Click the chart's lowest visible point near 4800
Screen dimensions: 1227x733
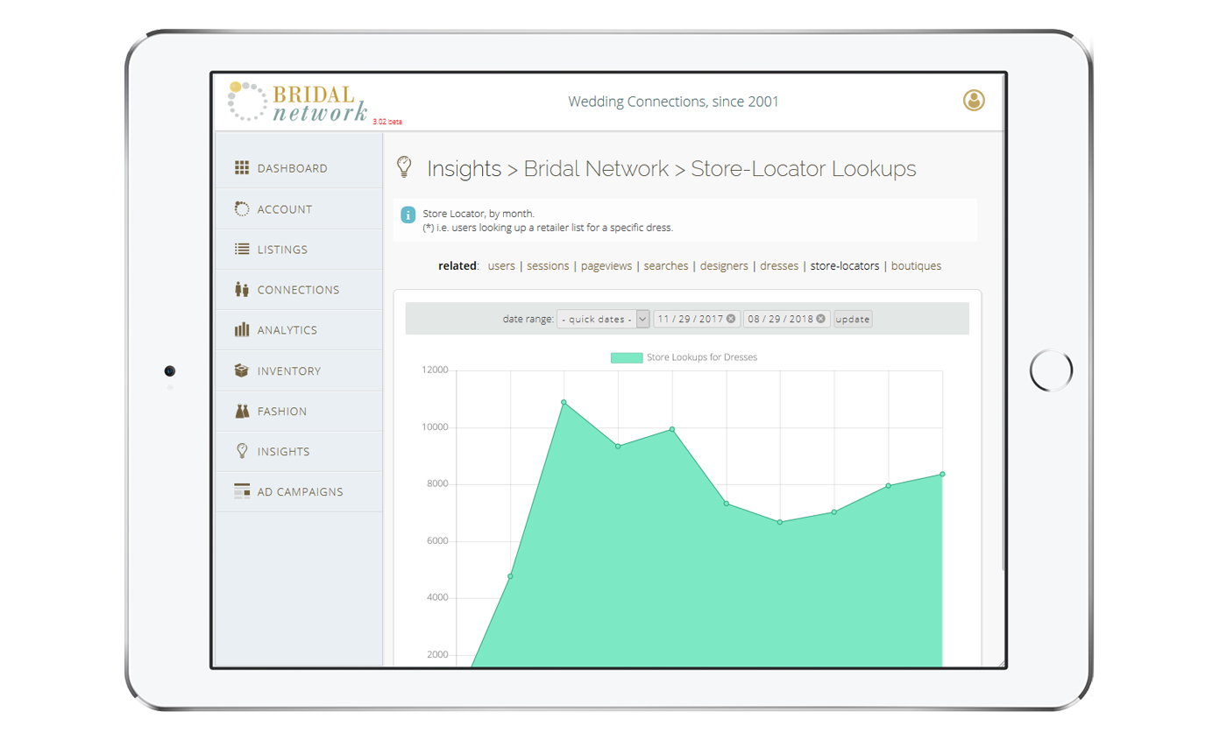(510, 576)
